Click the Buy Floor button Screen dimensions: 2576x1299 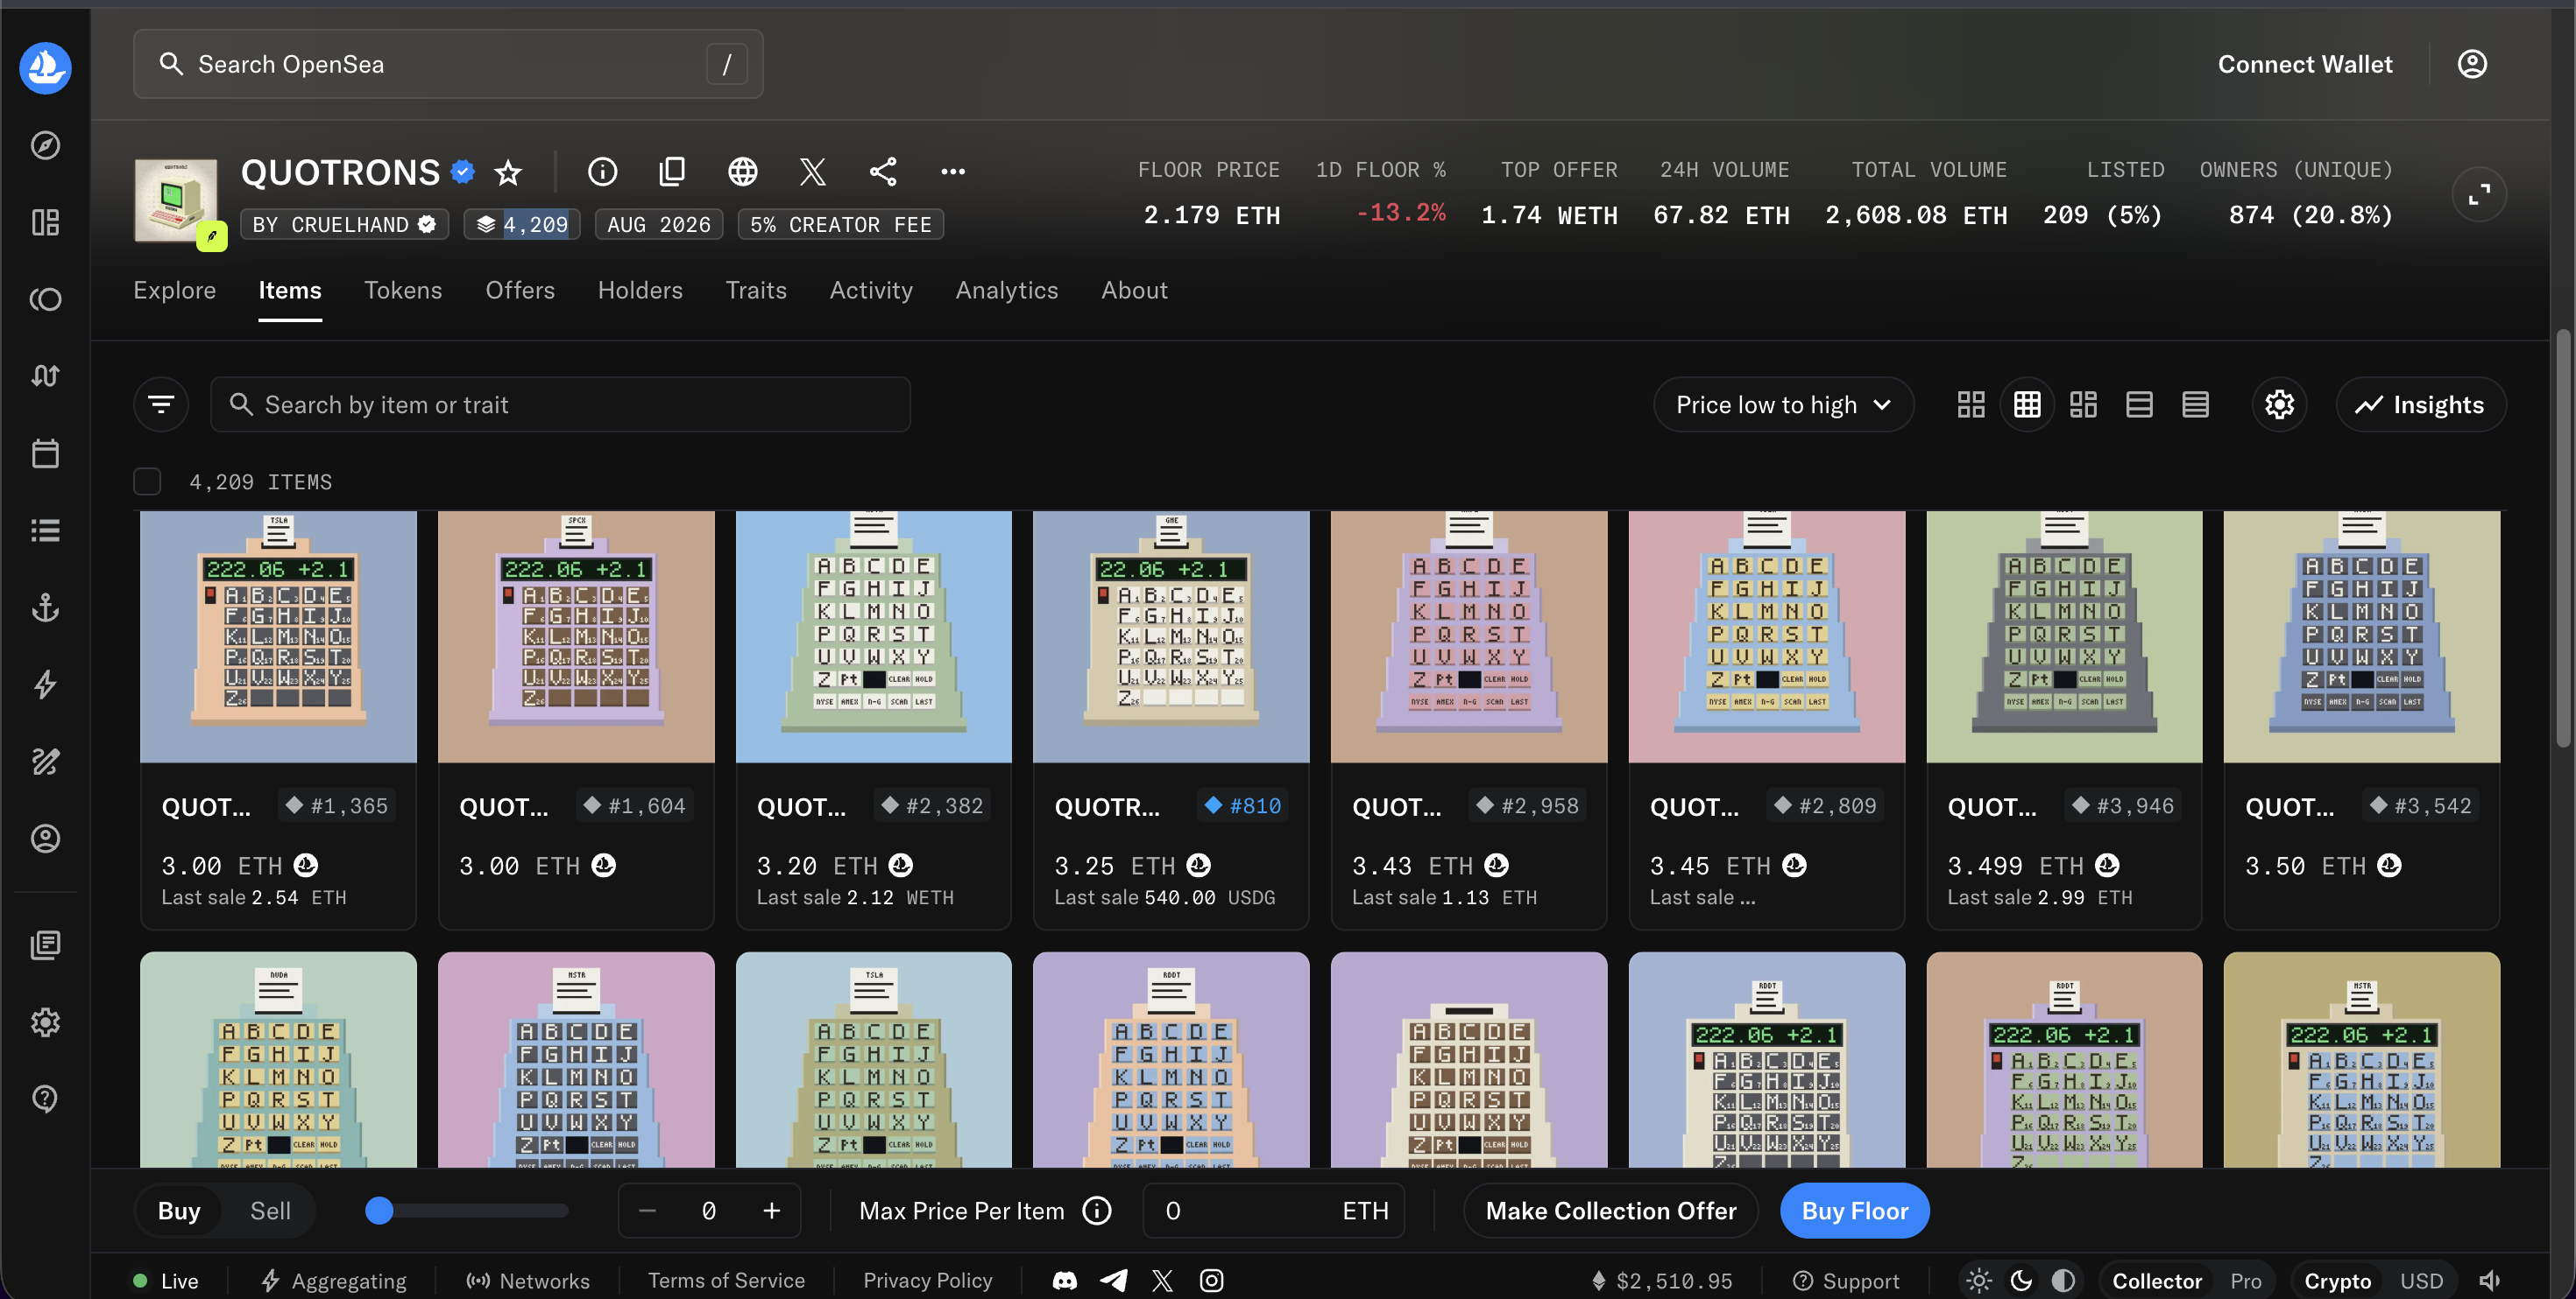1855,1211
